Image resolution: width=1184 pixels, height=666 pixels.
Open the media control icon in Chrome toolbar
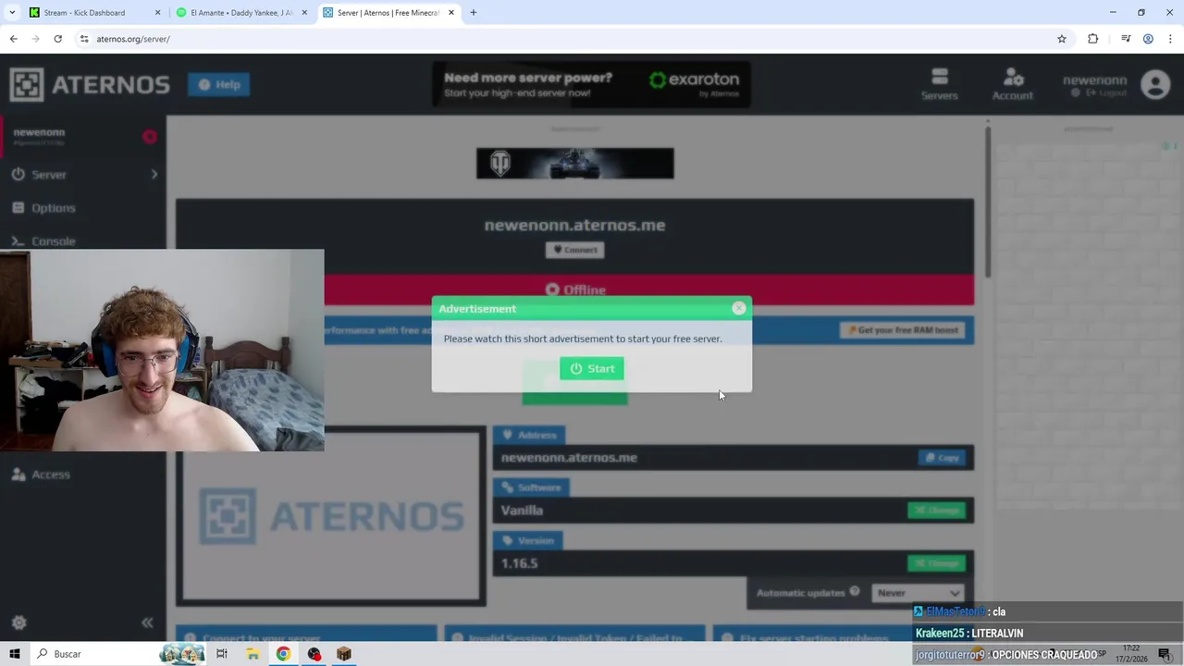point(1126,39)
